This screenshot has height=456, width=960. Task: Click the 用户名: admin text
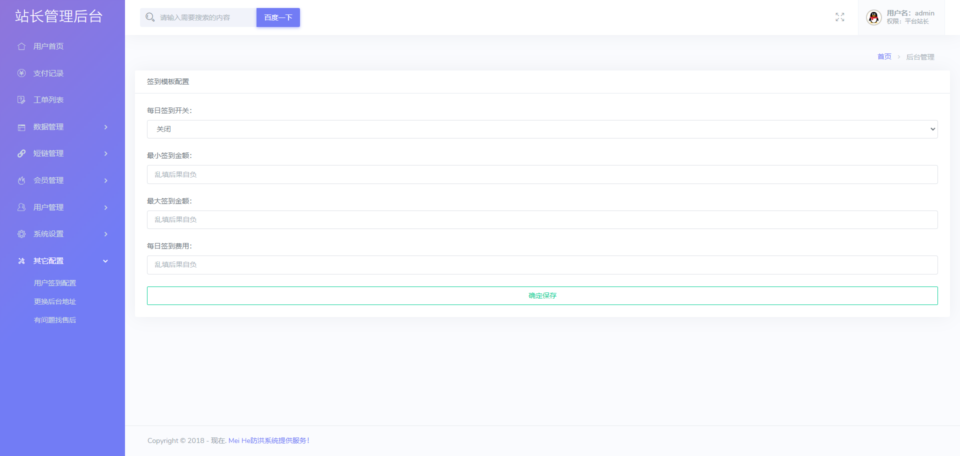click(x=910, y=13)
